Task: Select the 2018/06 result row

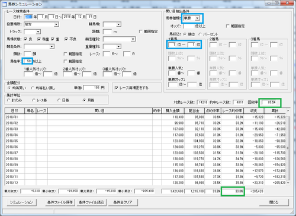Action: (x=146, y=147)
